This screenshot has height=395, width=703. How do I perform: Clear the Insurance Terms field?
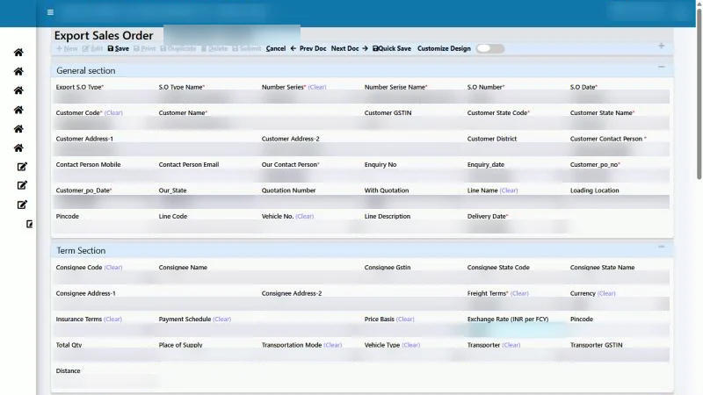tap(112, 320)
